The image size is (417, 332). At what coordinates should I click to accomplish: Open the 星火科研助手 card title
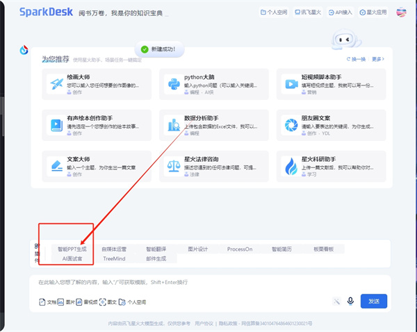[x=318, y=159]
